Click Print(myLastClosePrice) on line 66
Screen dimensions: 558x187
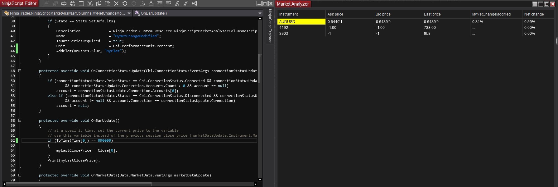click(74, 160)
